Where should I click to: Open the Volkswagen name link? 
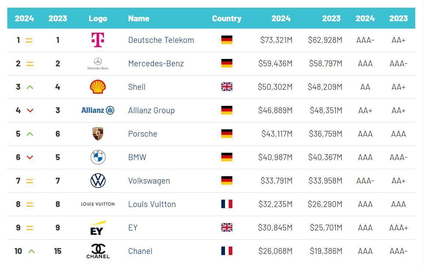click(x=149, y=181)
